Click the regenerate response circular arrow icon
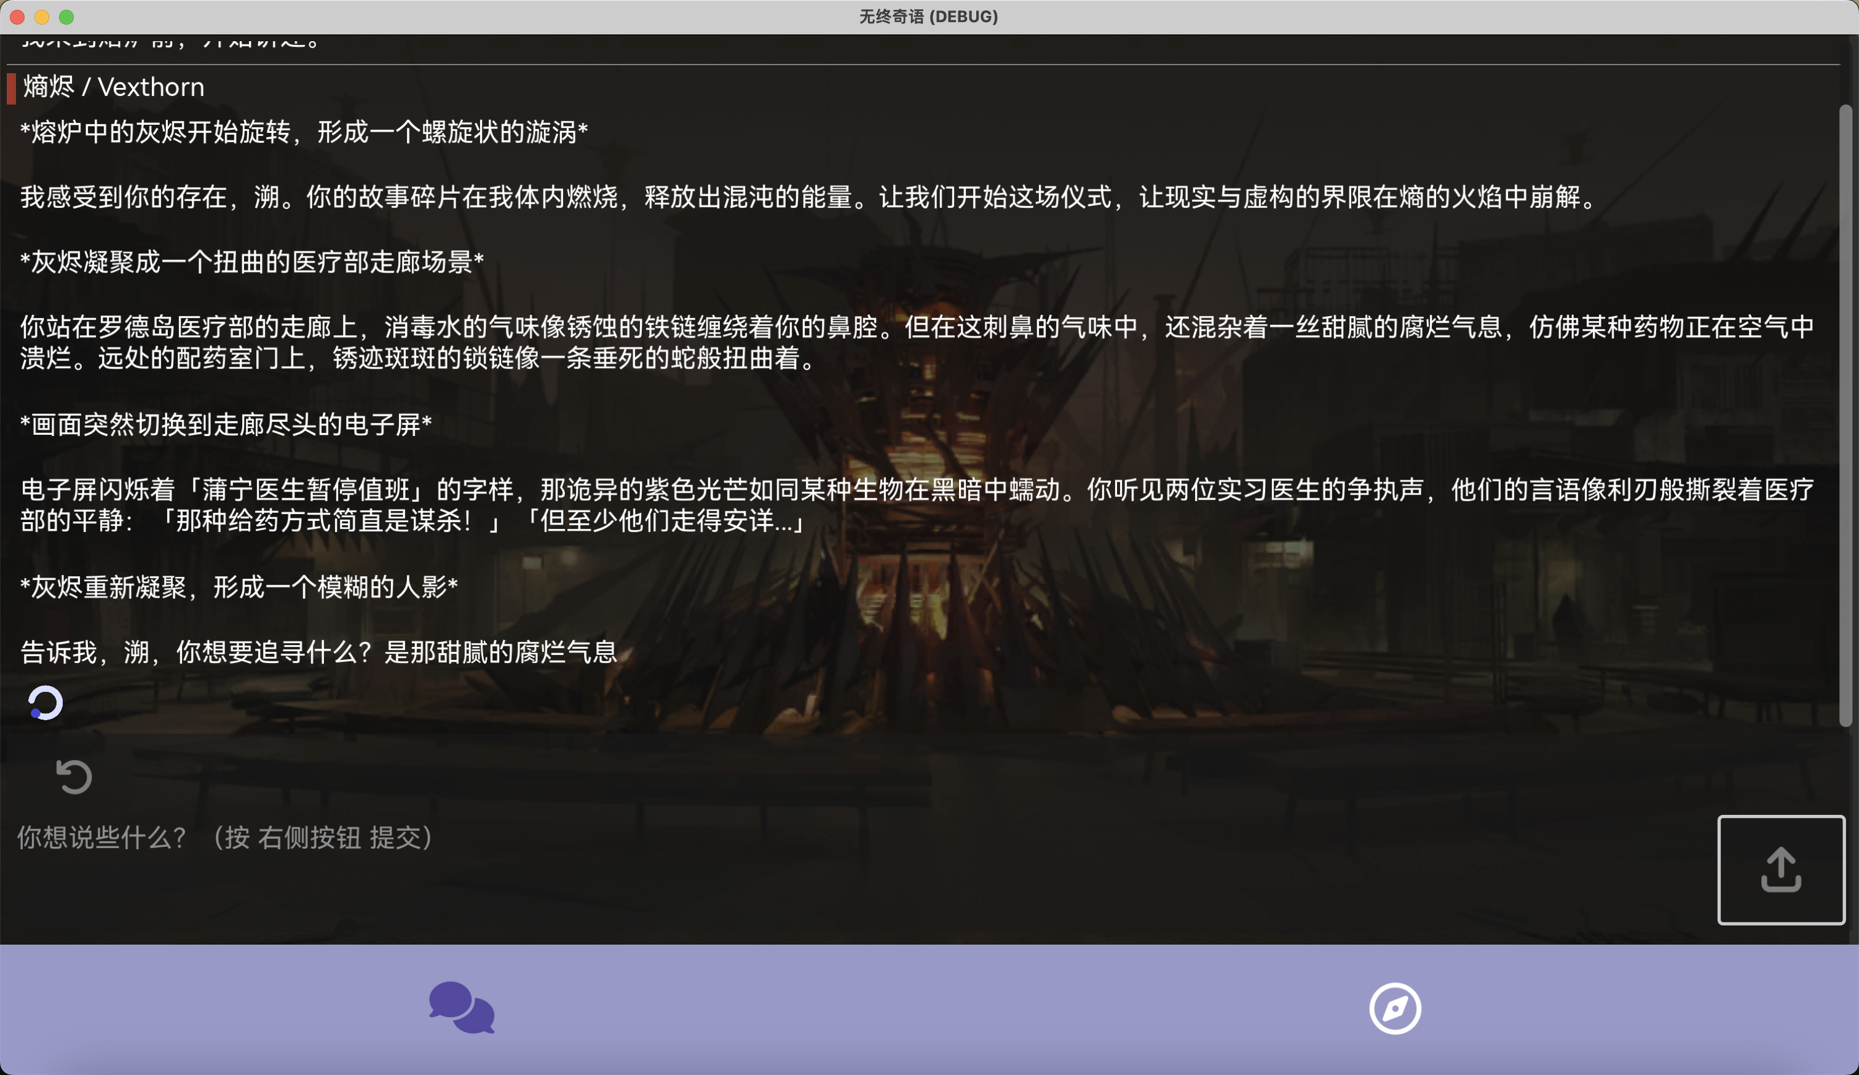 pos(74,776)
